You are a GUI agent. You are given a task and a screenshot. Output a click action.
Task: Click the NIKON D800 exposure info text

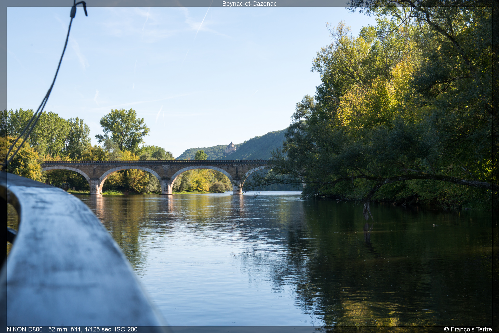coord(72,329)
